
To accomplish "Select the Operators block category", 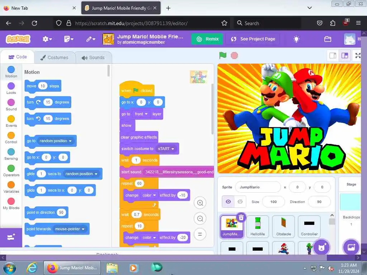I will (x=11, y=170).
